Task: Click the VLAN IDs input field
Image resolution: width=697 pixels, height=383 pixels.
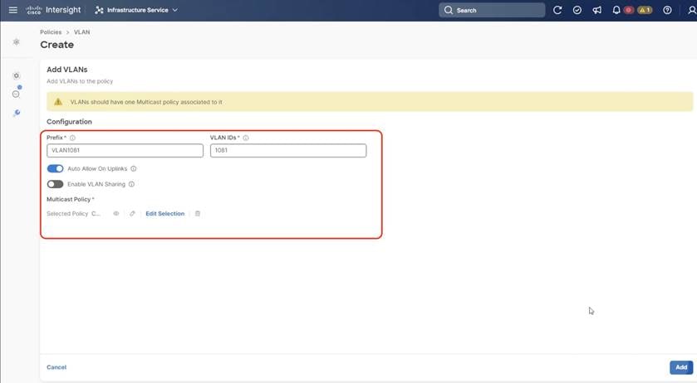Action: pyautogui.click(x=288, y=150)
